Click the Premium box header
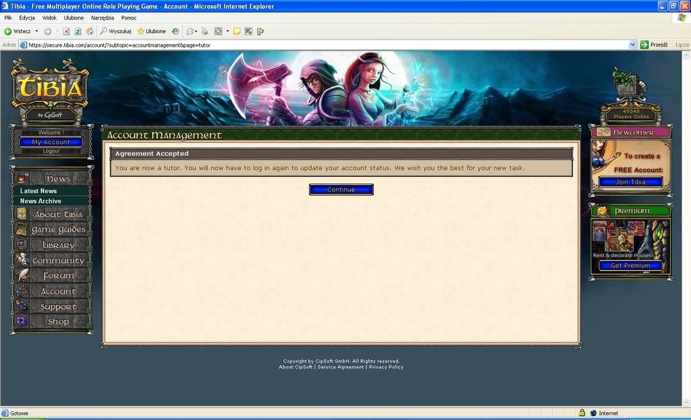 coord(631,211)
